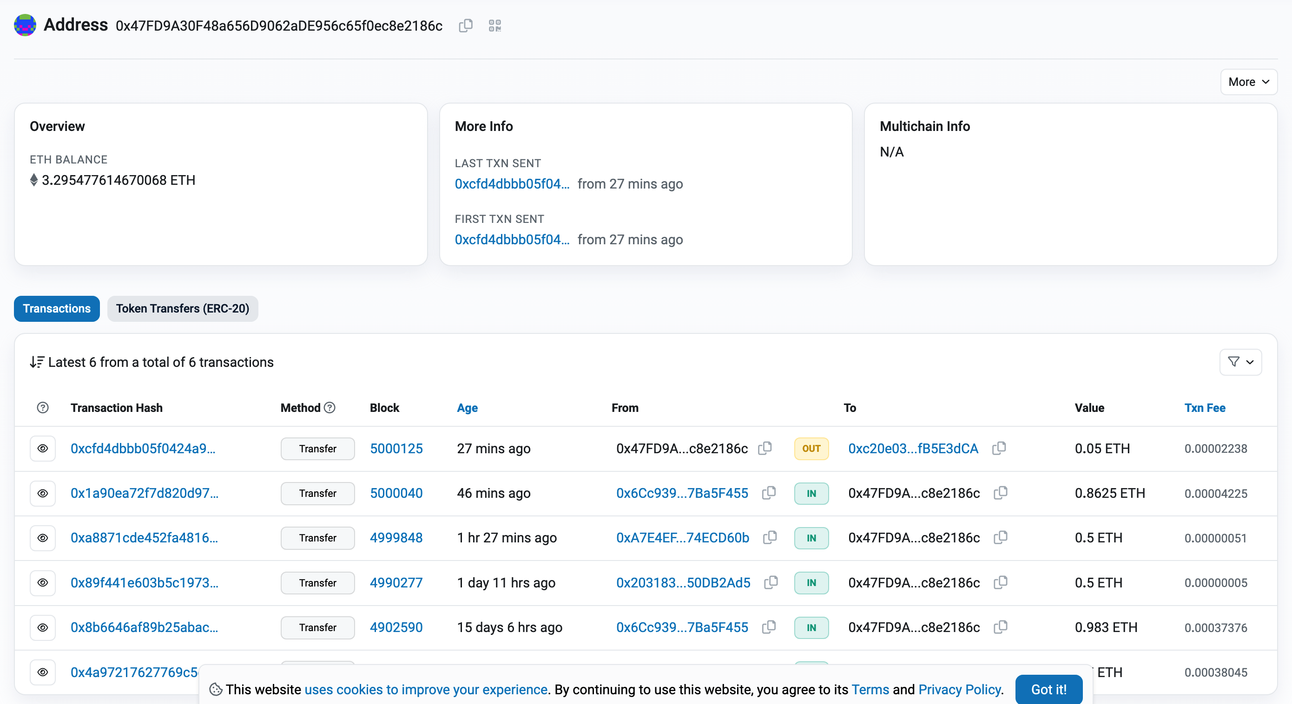Screen dimensions: 1292x704
Task: Switch to Token Transfers (ERC-20) tab
Action: click(x=183, y=308)
